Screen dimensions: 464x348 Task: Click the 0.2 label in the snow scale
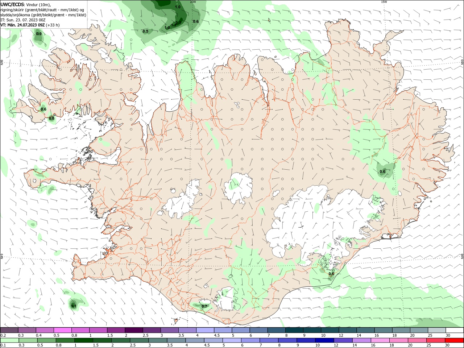3,335
